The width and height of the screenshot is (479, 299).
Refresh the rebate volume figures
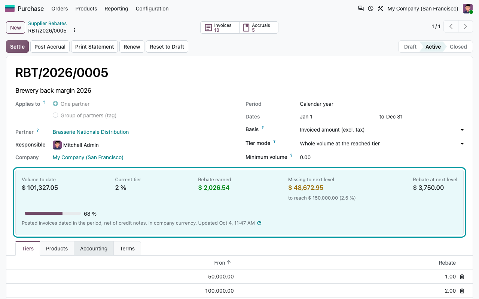(259, 223)
